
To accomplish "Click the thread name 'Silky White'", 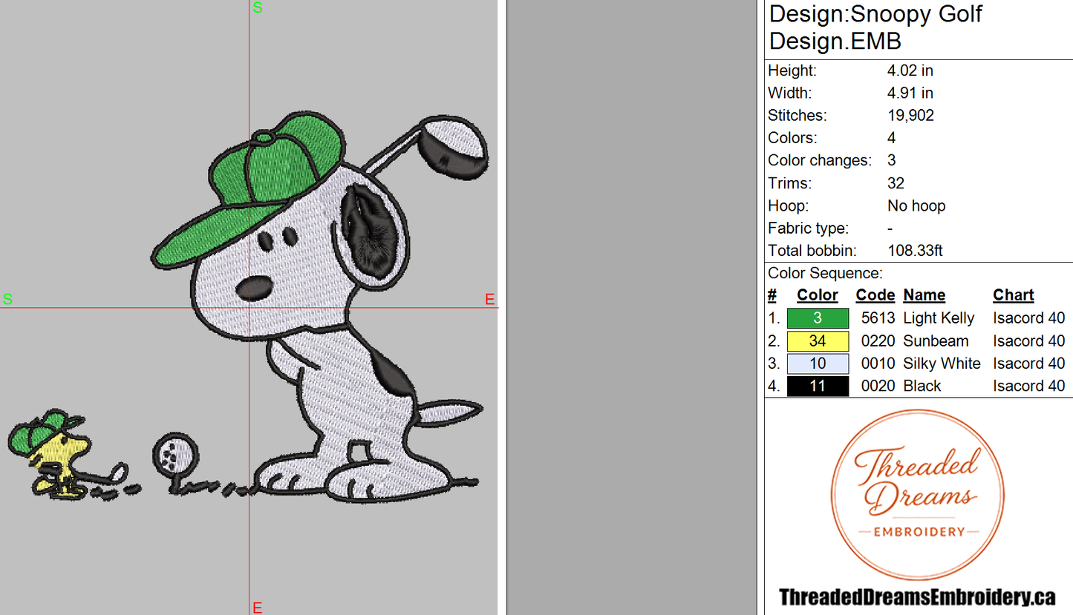I will (942, 364).
